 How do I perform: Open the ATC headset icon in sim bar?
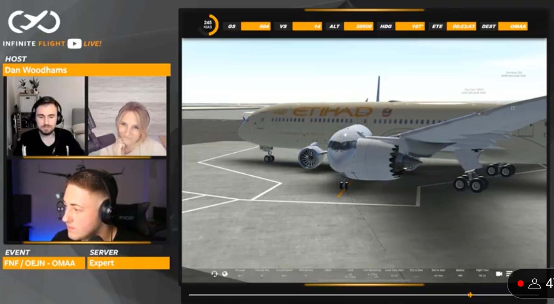(214, 274)
